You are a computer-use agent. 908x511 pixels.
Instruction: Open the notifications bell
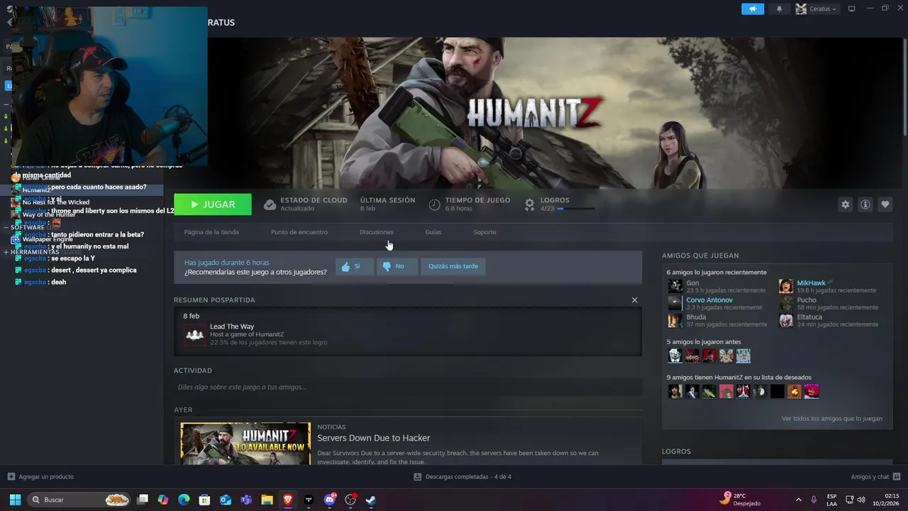click(x=780, y=9)
